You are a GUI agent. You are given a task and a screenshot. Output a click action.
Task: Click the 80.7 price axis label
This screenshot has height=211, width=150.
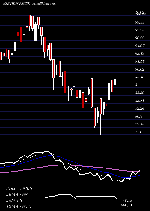tap(139, 116)
